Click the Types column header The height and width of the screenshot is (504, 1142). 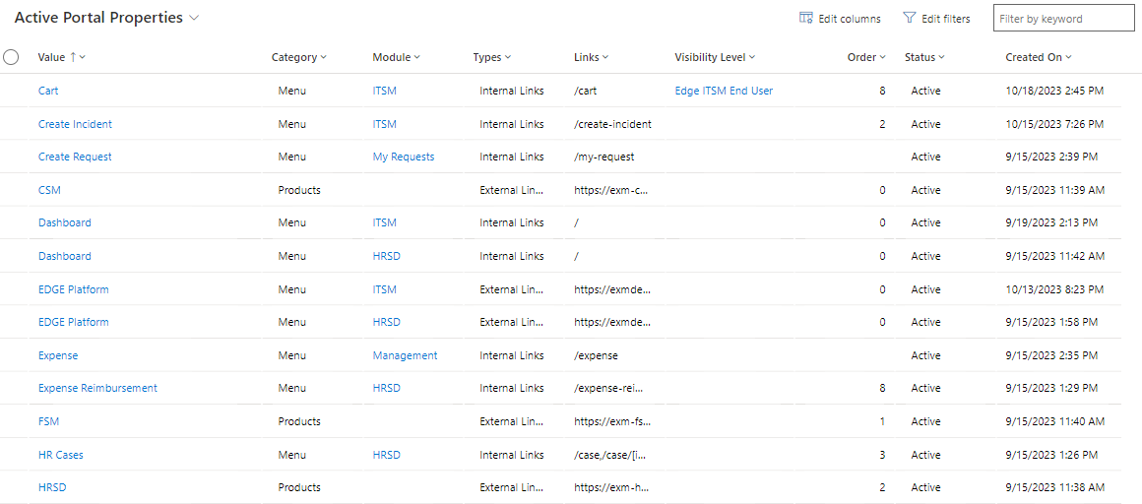click(x=491, y=57)
